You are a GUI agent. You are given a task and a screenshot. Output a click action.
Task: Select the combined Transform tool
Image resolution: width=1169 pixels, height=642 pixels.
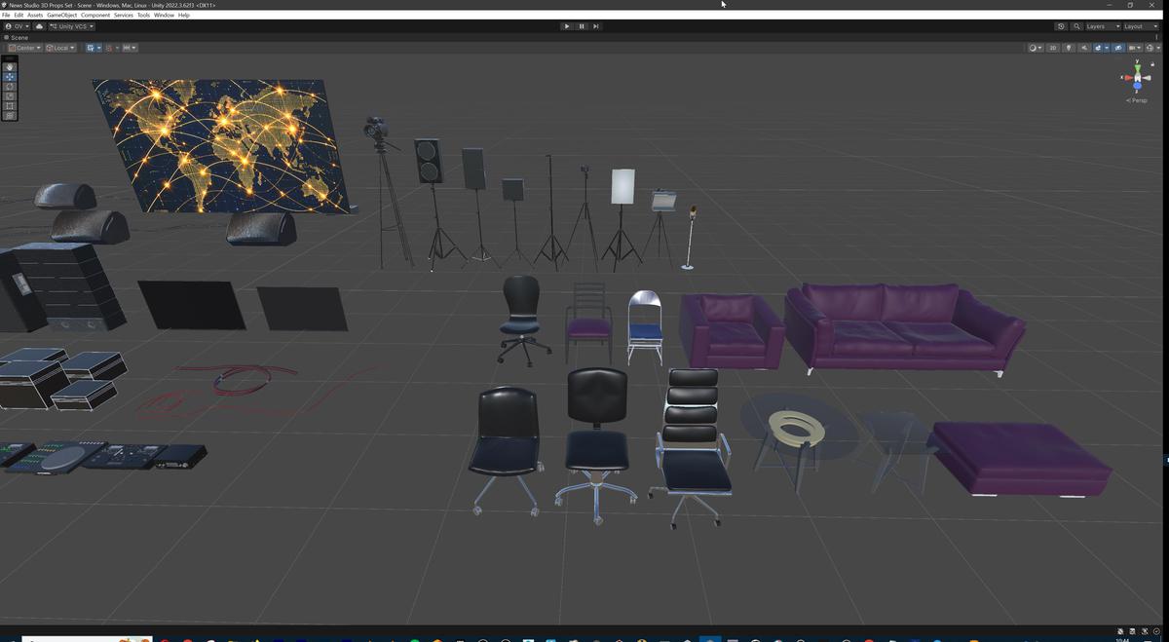click(x=10, y=115)
